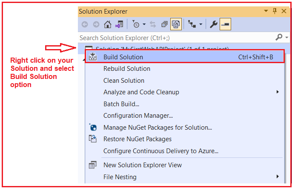The height and width of the screenshot is (189, 292).
Task: Choose Rebuild Solution
Action: coord(185,69)
